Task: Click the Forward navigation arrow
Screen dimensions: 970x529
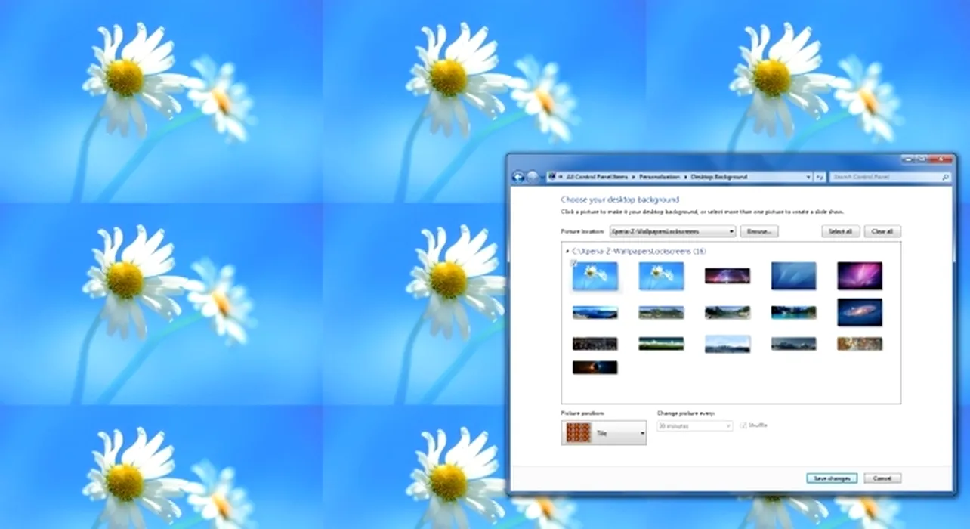Action: (533, 177)
